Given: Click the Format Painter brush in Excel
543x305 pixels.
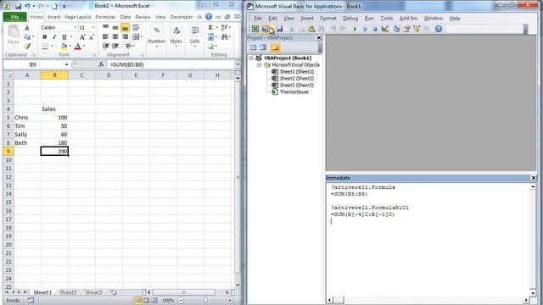Looking at the screenshot, I should tap(27, 46).
